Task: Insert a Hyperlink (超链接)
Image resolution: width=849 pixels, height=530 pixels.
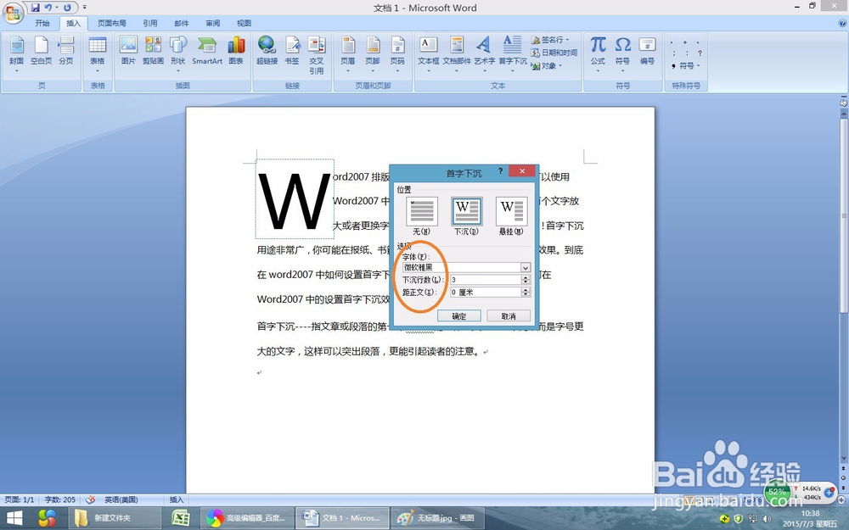Action: coord(267,52)
